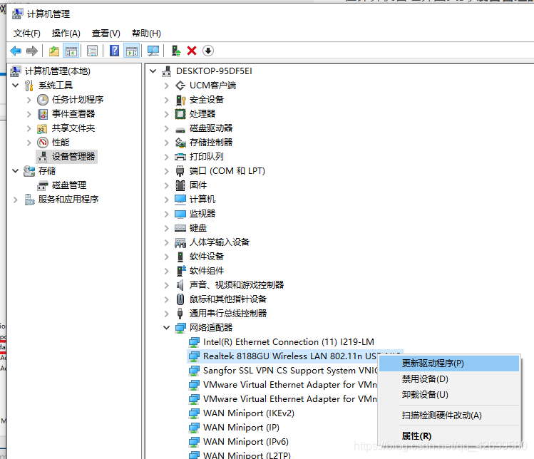Image resolution: width=534 pixels, height=459 pixels.
Task: Click the 事件查看器 icon
Action: click(43, 114)
